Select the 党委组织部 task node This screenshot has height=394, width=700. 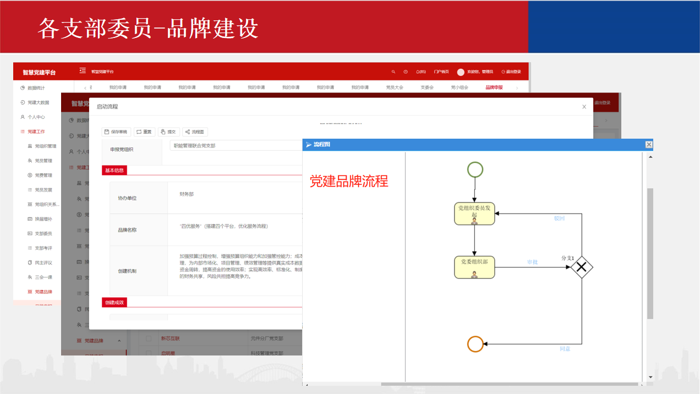tap(474, 267)
